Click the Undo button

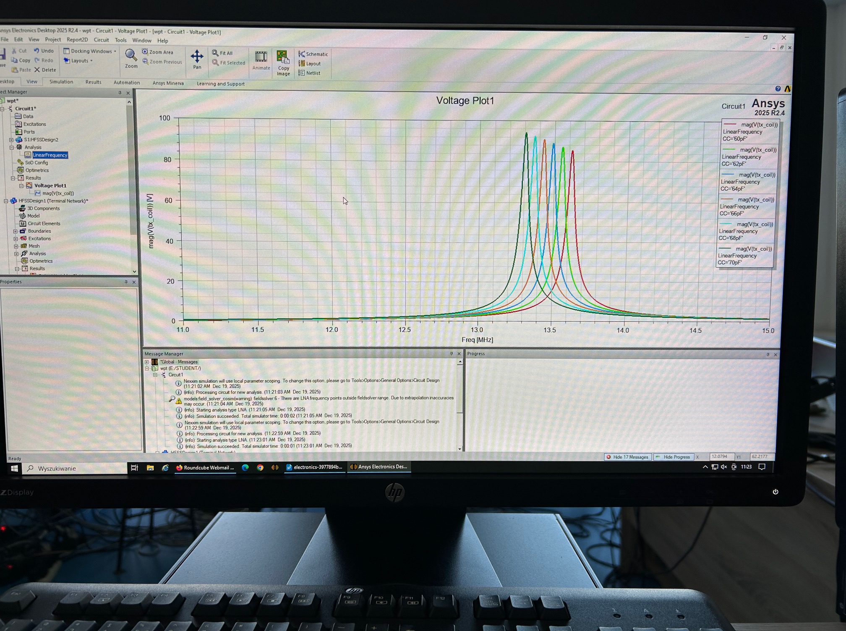44,51
